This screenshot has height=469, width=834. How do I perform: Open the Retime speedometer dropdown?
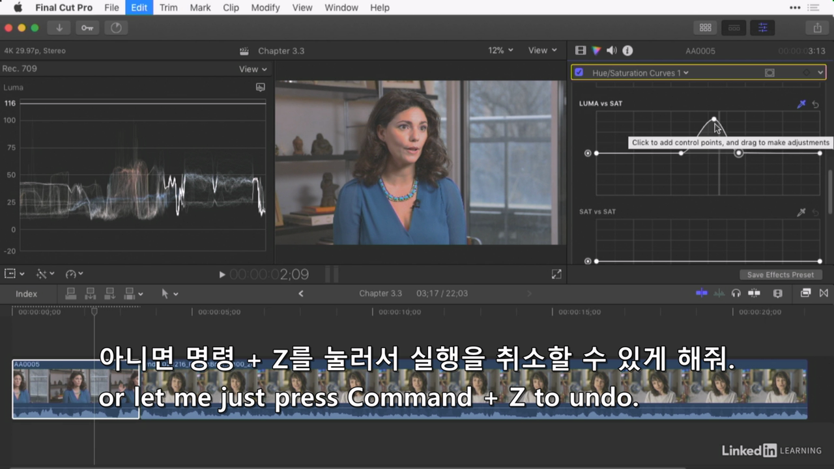click(74, 274)
